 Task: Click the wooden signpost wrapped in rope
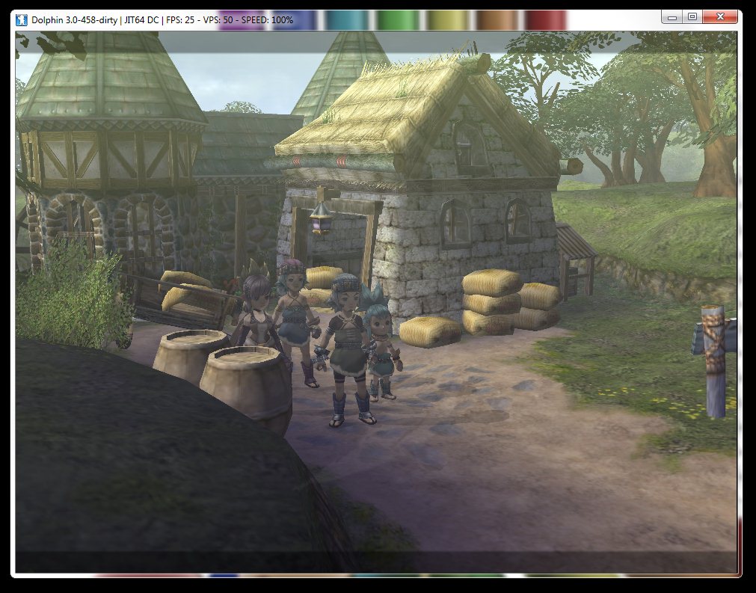[x=716, y=359]
